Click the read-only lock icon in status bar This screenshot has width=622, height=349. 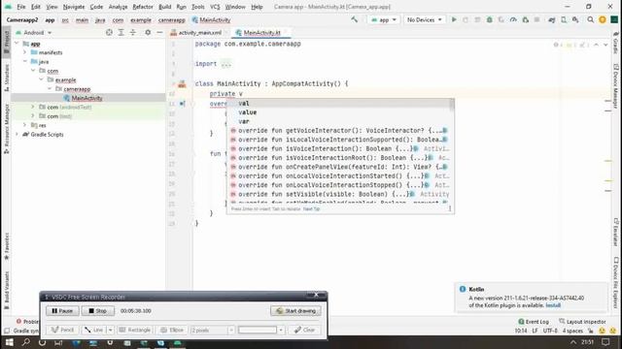(x=591, y=331)
